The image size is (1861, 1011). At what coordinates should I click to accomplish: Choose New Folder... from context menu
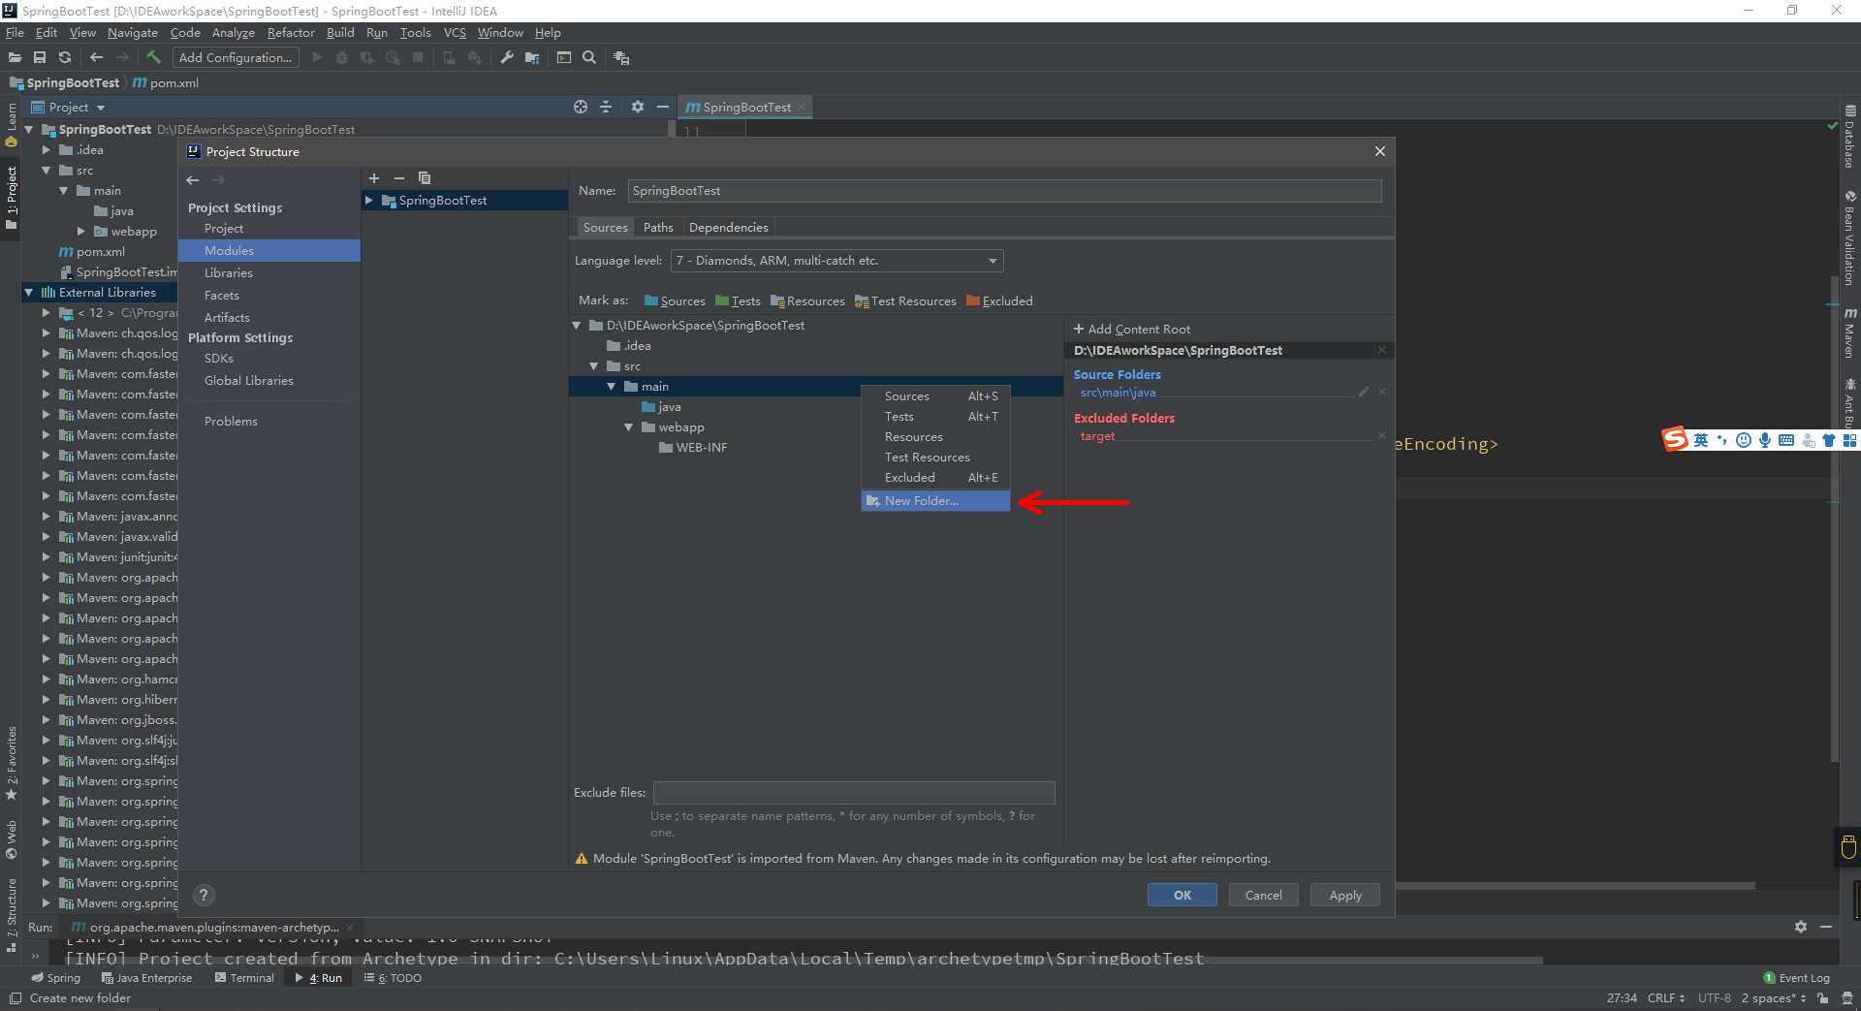tap(935, 501)
